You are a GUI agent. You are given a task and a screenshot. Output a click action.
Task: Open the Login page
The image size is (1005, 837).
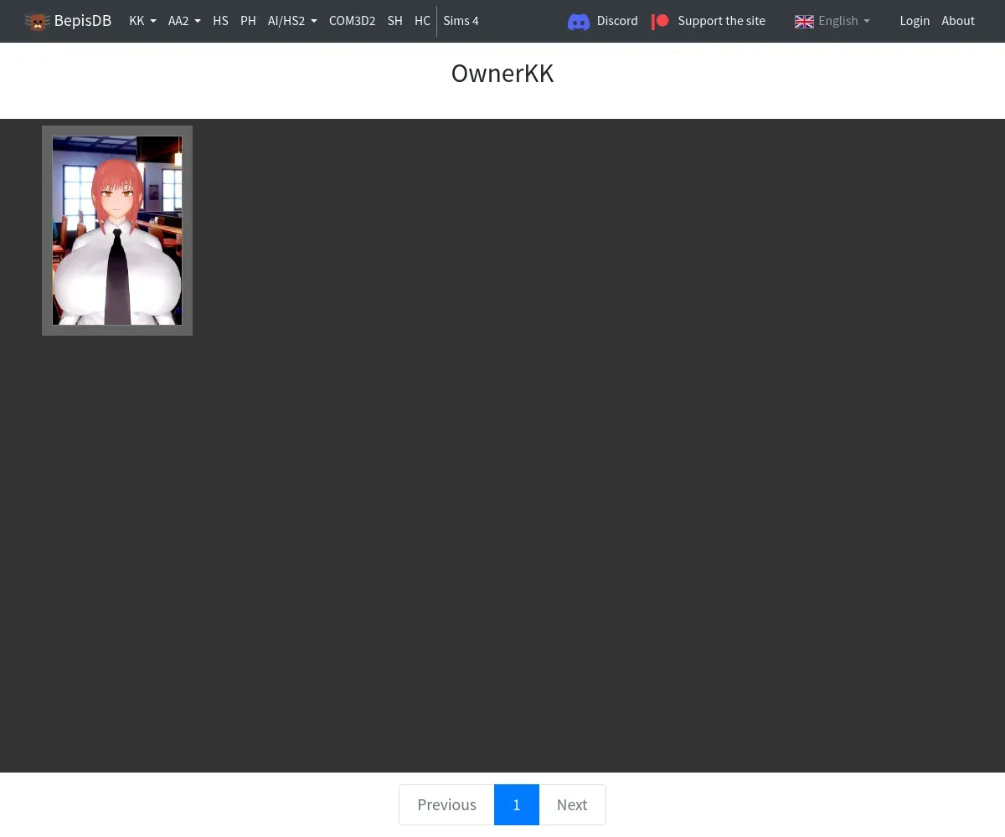pos(915,21)
